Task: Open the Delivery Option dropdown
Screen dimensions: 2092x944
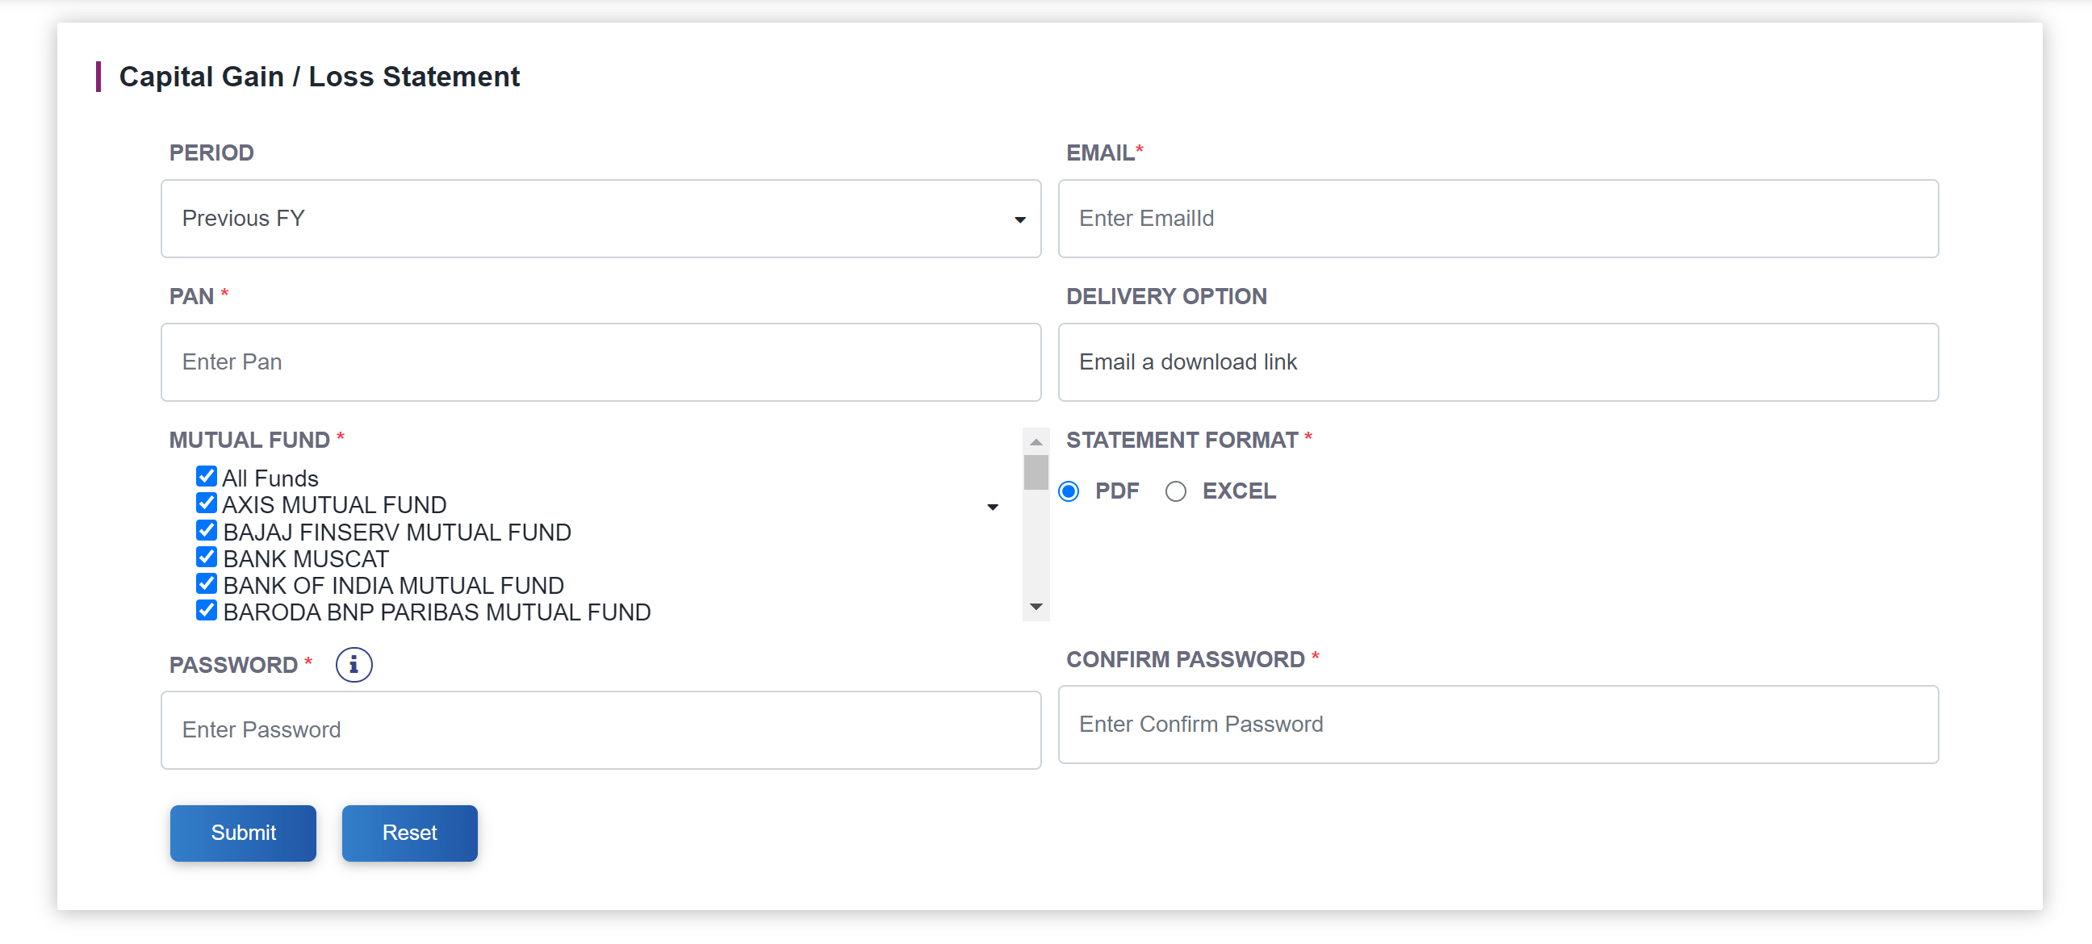Action: tap(1498, 362)
